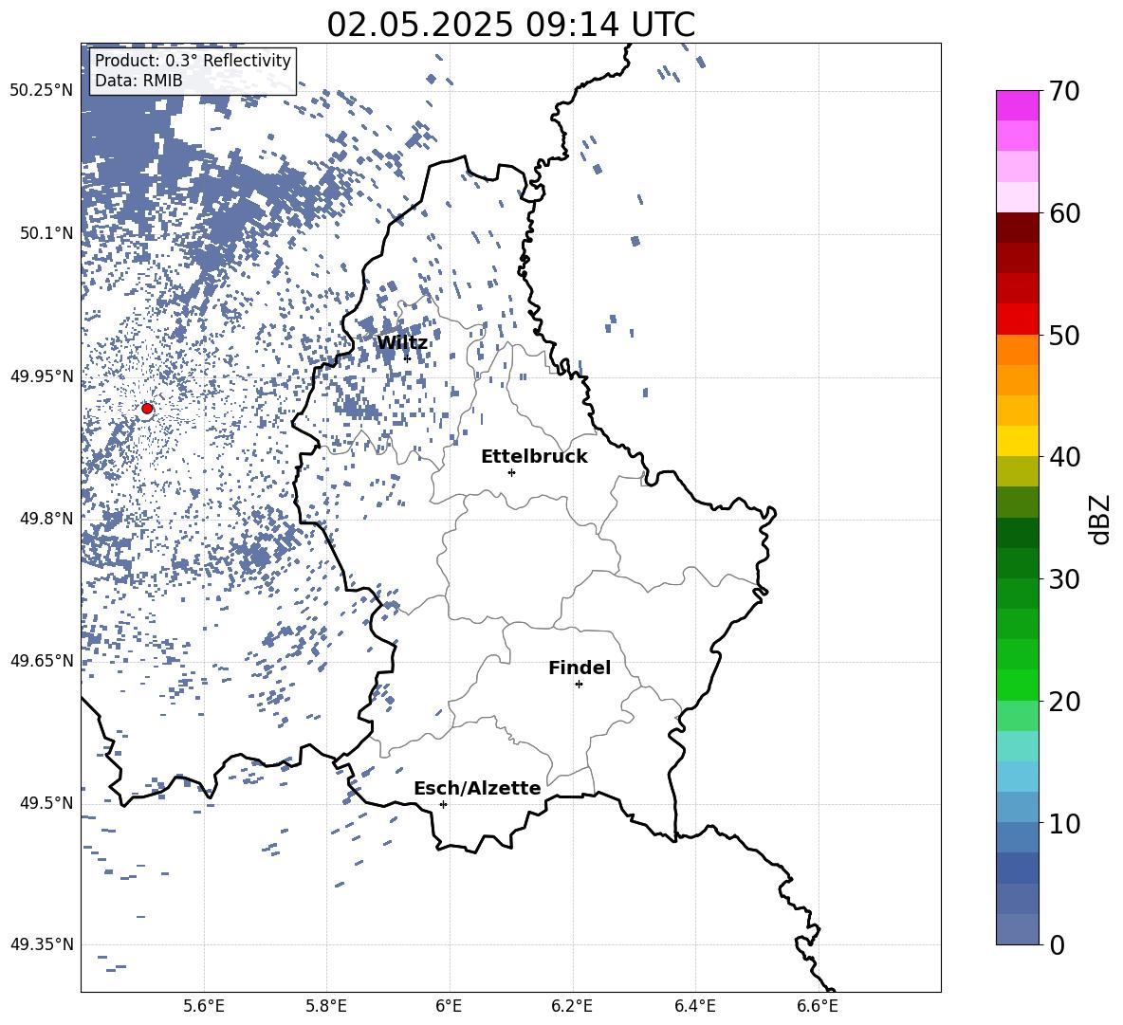Click the title 02.05.2025 09:14 UTC
The image size is (1123, 1025).
(510, 25)
